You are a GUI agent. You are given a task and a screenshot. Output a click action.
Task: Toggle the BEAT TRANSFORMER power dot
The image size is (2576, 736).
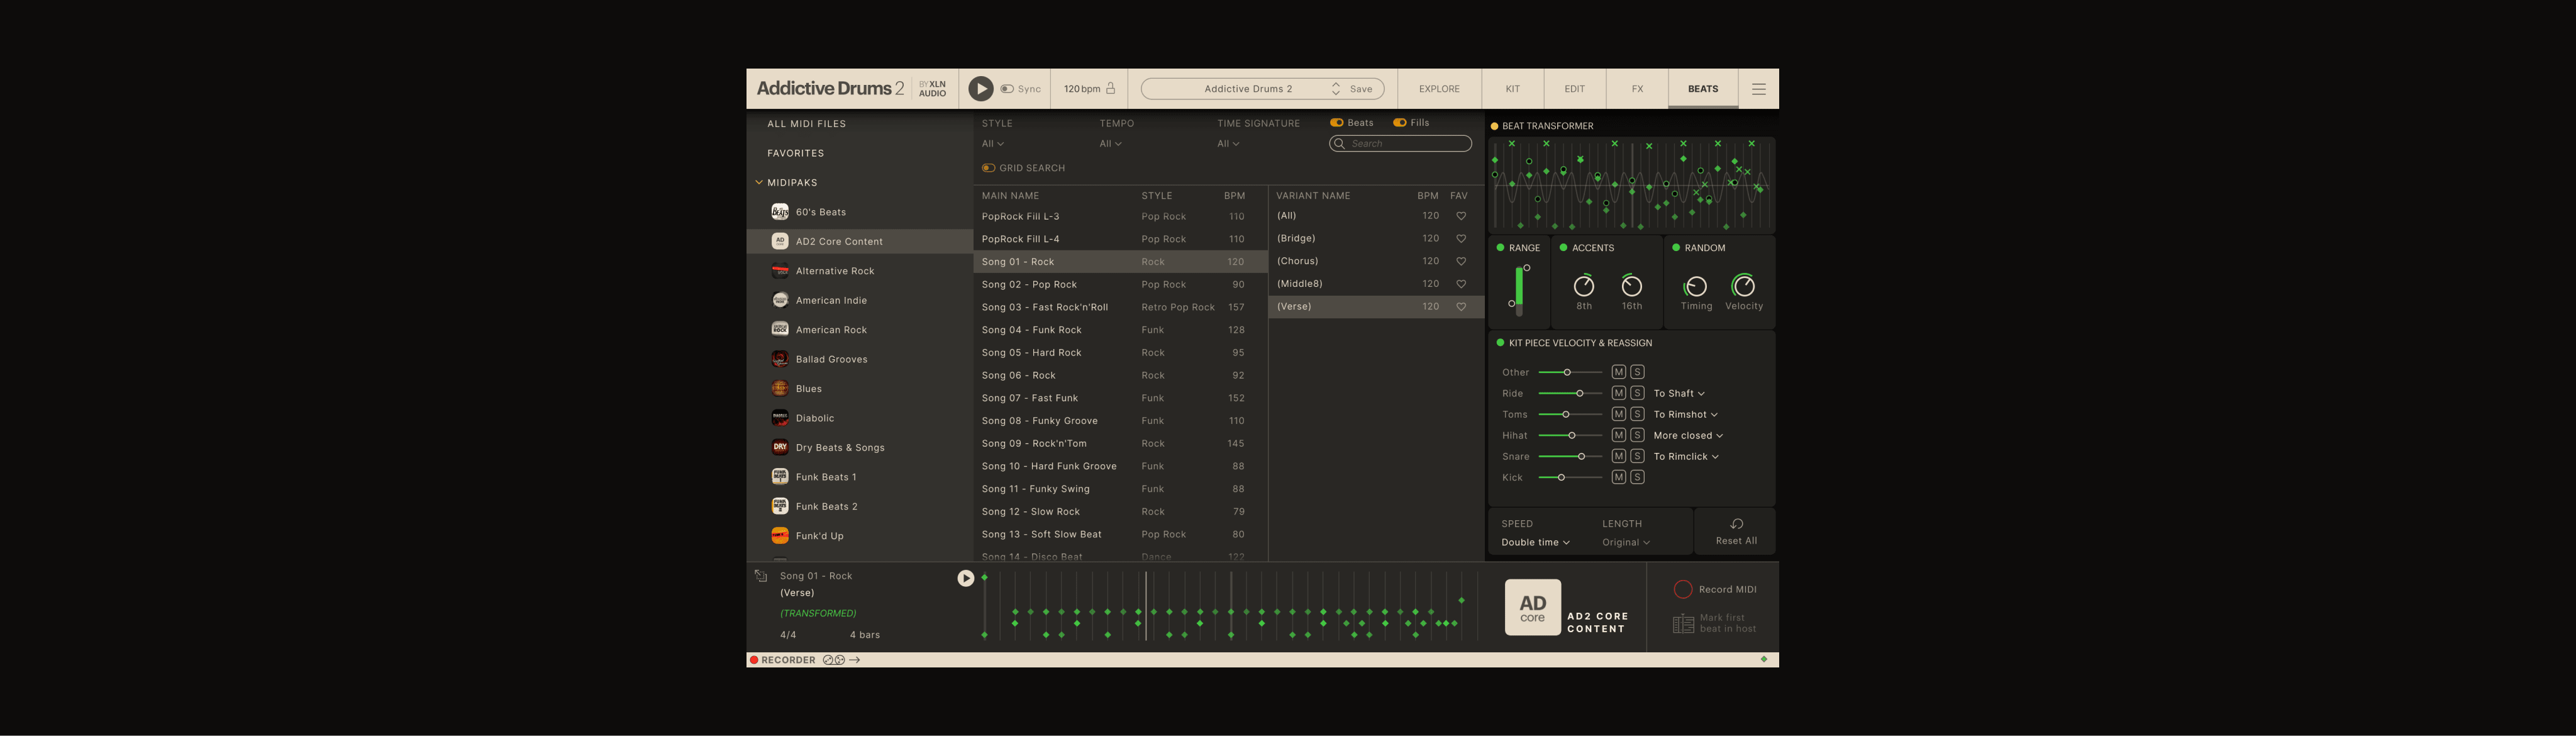[1494, 126]
